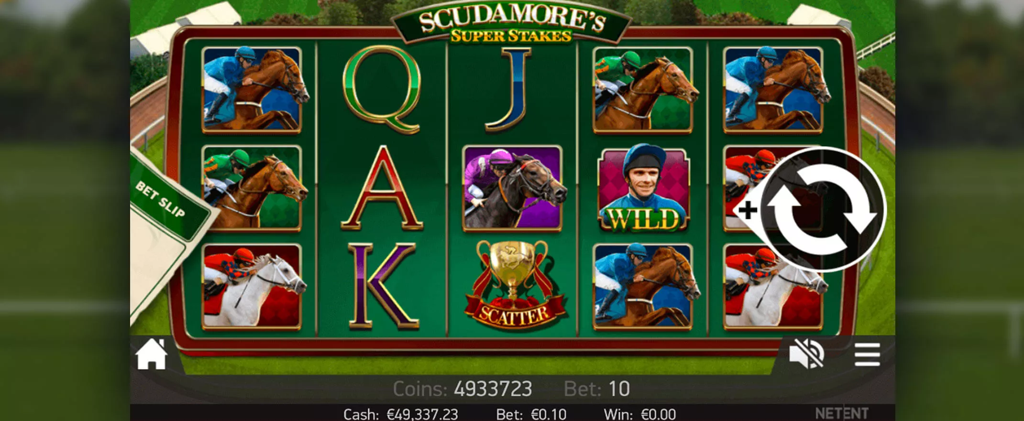The height and width of the screenshot is (421, 1024).
Task: Select the green jockey in the fourth reel
Action: tap(643, 89)
